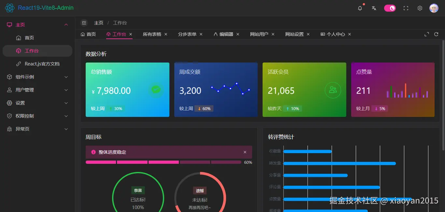Image resolution: width=445 pixels, height=212 pixels.
Task: Switch to the 个人中心 tab
Action: click(333, 34)
